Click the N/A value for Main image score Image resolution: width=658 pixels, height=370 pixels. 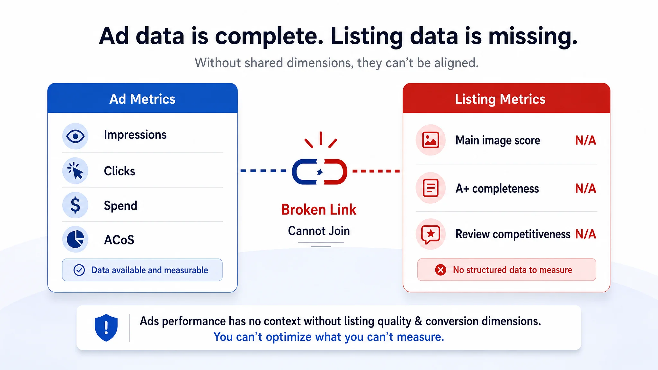585,140
